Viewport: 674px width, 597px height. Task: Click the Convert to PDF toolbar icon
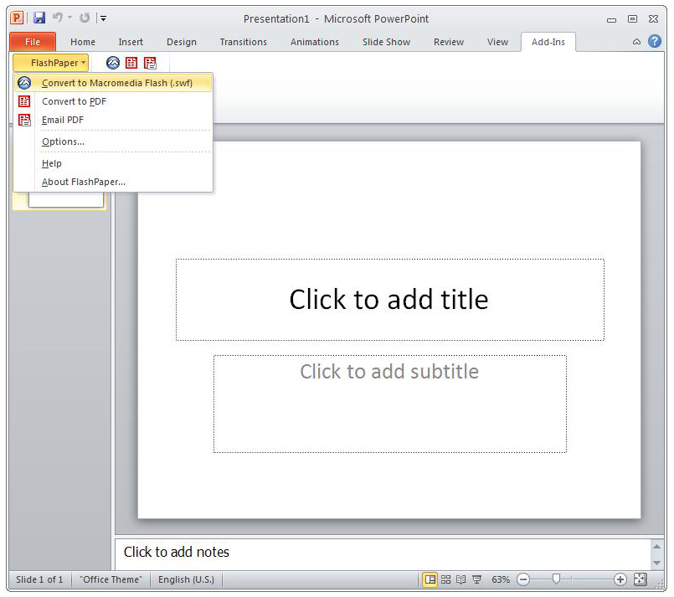(131, 63)
